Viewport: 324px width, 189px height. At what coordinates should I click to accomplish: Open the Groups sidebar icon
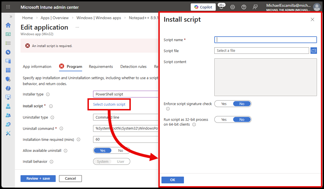8,115
